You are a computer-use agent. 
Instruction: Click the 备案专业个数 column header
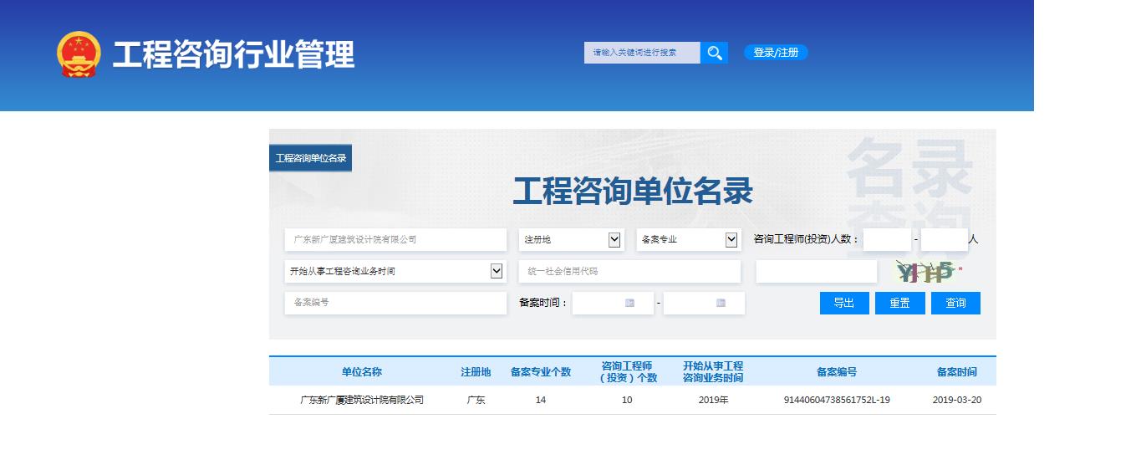(x=541, y=372)
